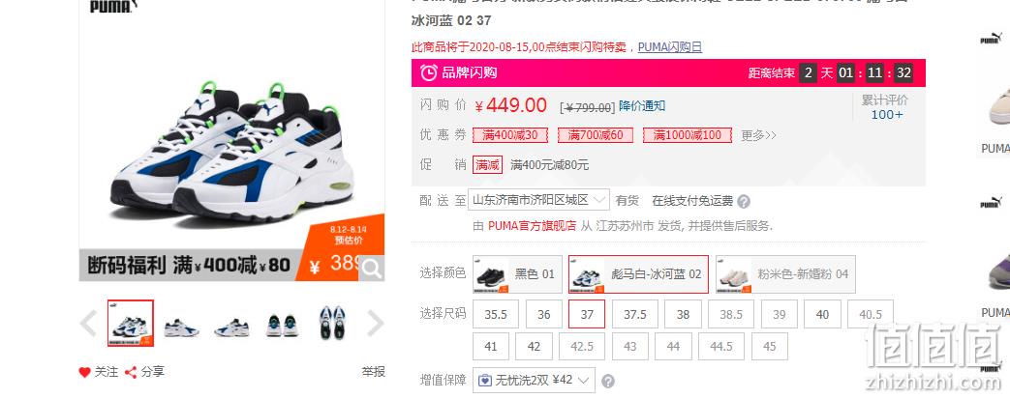The height and width of the screenshot is (399, 1010).
Task: Expand more coupons via 更多>>
Action: (759, 135)
